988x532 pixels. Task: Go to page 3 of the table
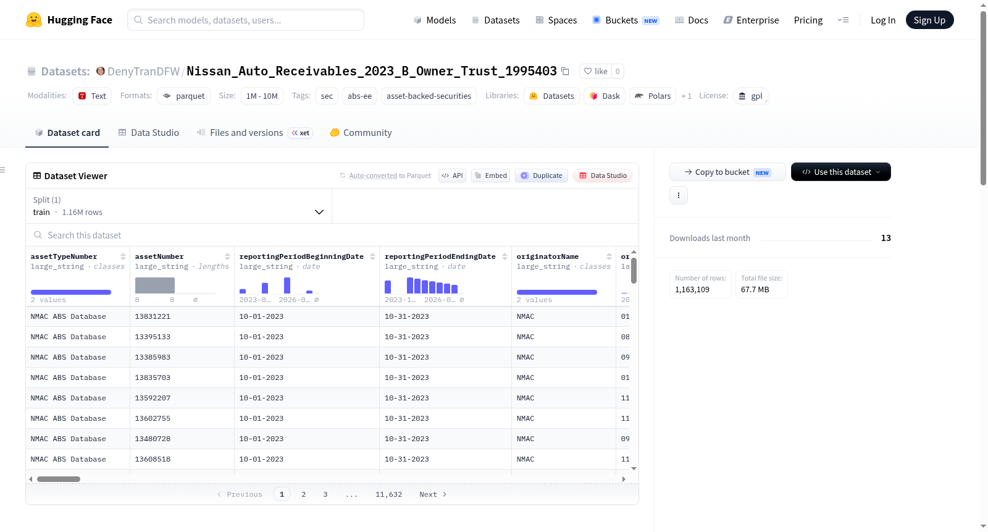(325, 494)
